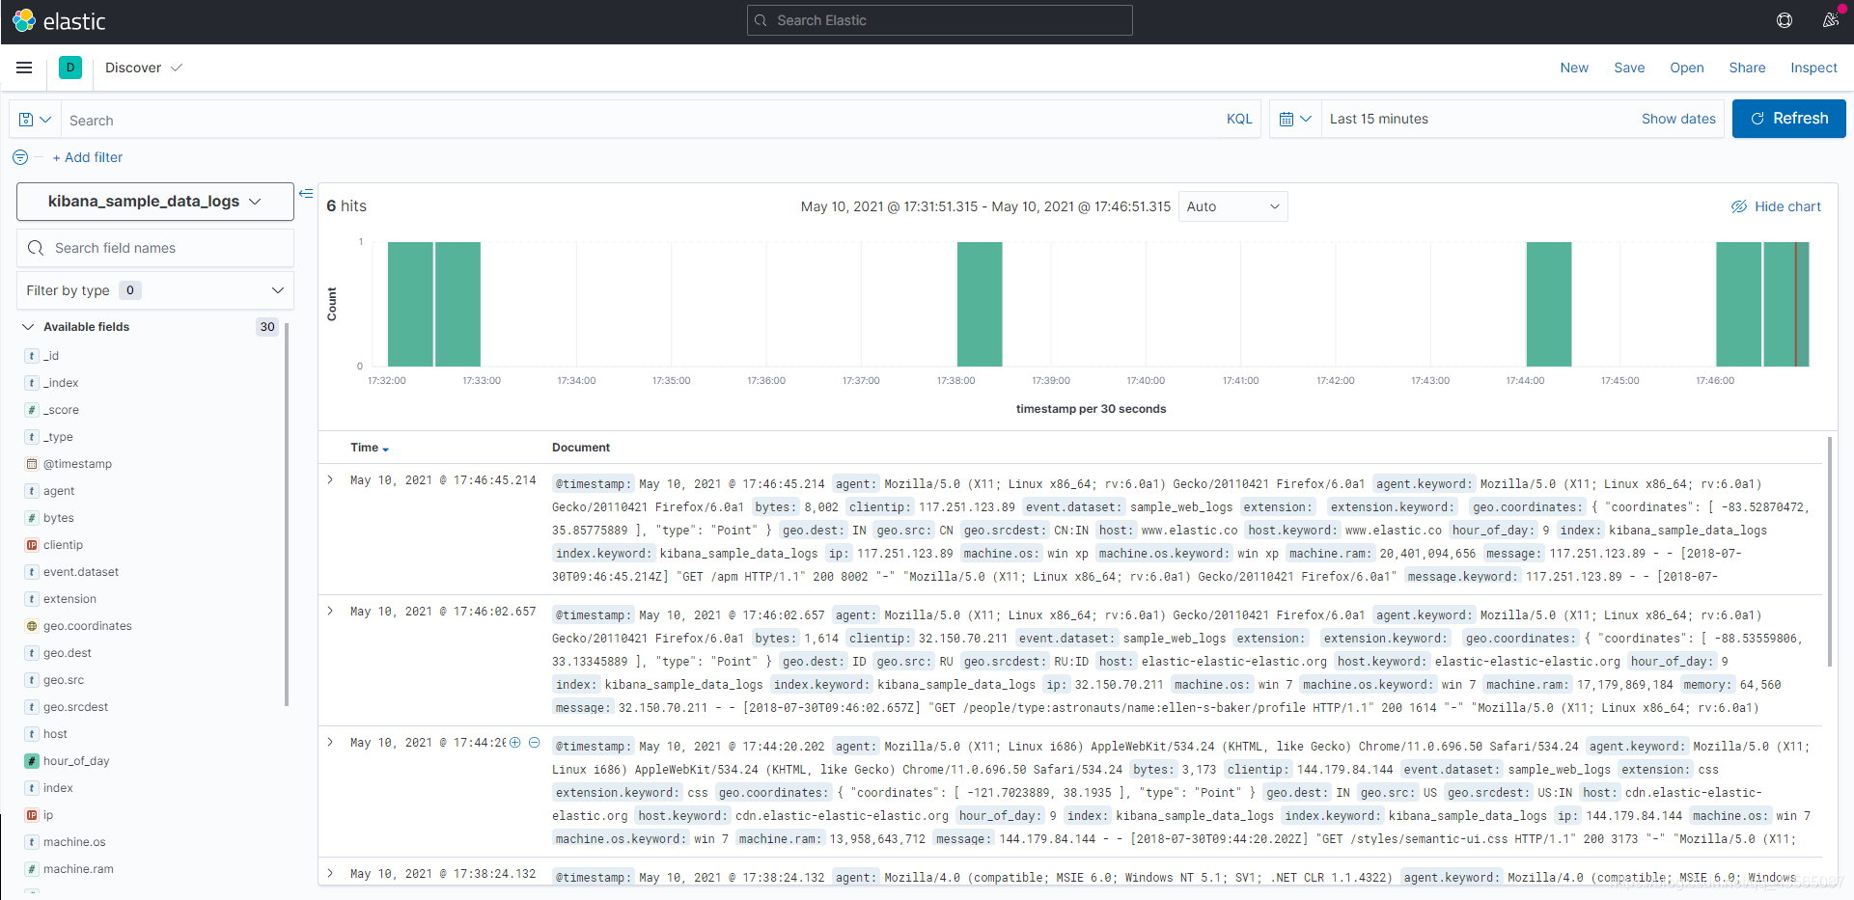This screenshot has height=900, width=1854.
Task: Click the geo.coordinates geo field icon
Action: 32,626
